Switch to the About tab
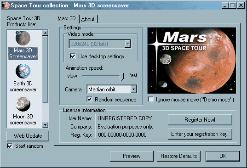Viewport: 247px width, 168px height. (x=88, y=19)
